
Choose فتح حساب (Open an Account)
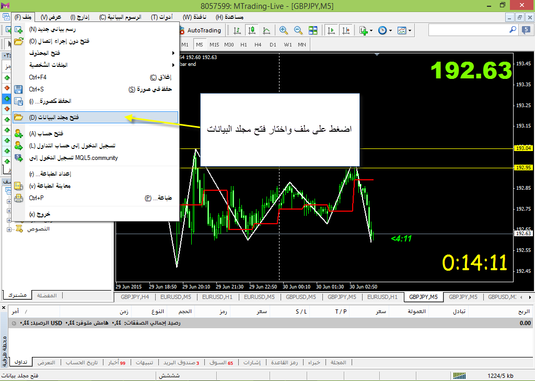95,133
